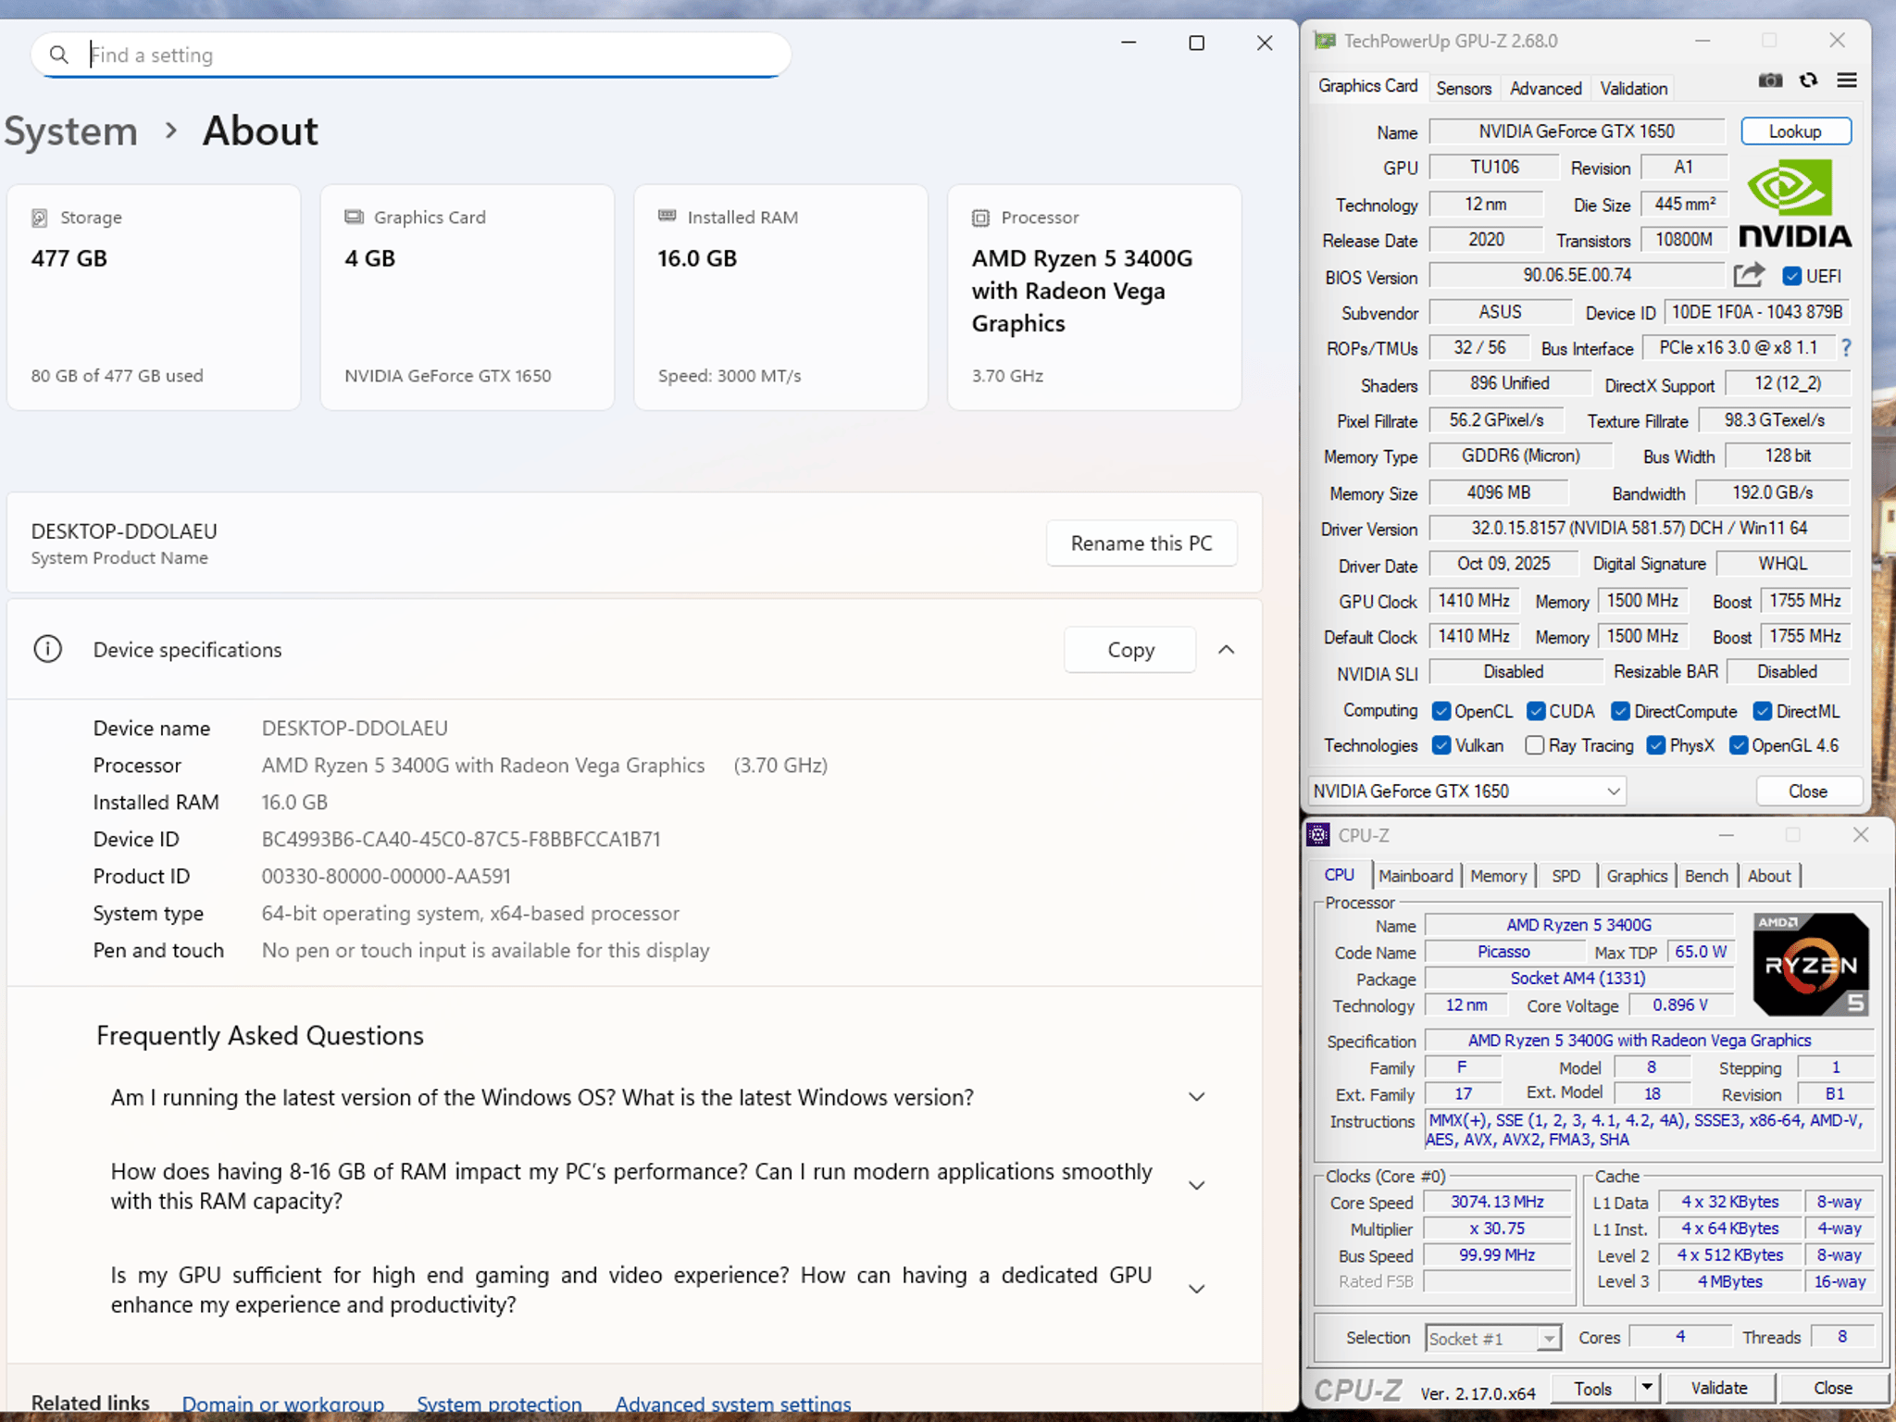This screenshot has width=1896, height=1422.
Task: Toggle the Ray Tracing checkbox
Action: pyautogui.click(x=1534, y=745)
